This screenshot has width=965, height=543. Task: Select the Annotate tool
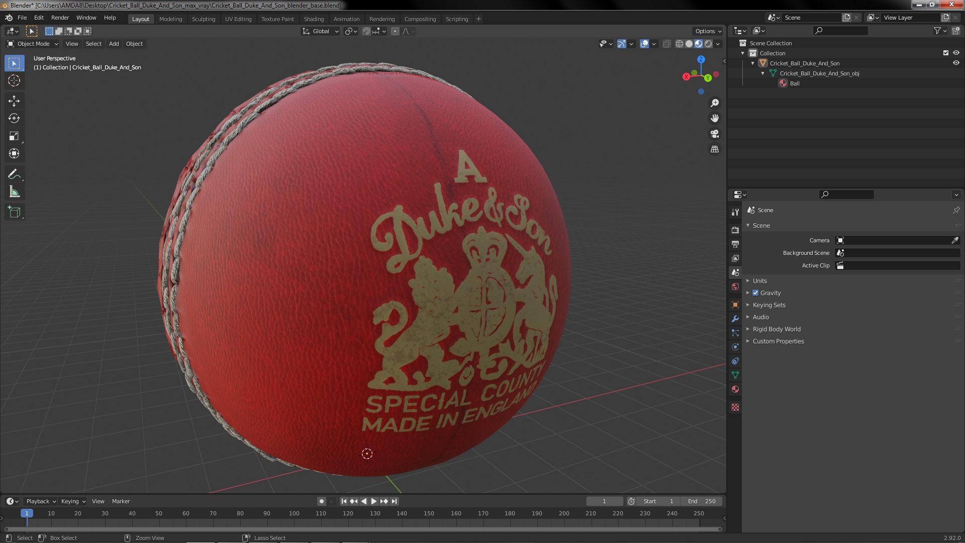coord(14,174)
